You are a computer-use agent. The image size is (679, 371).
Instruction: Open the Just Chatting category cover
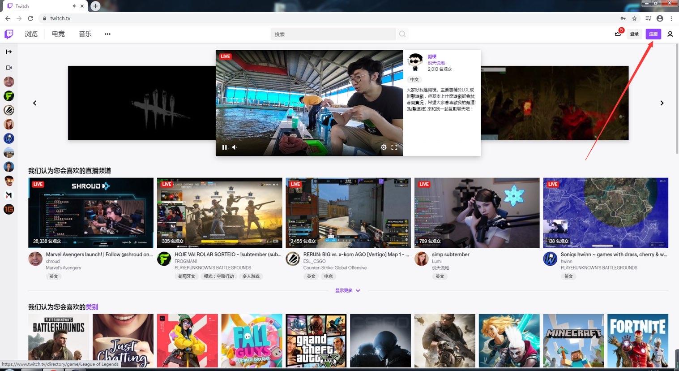(x=123, y=341)
